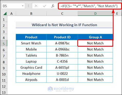Select the 'Airpods' cell

[31, 80]
